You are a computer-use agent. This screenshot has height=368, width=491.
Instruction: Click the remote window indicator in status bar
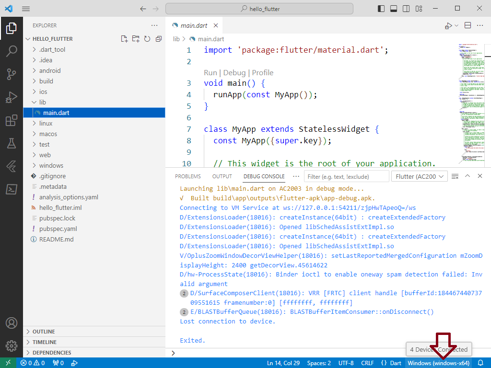coord(8,363)
